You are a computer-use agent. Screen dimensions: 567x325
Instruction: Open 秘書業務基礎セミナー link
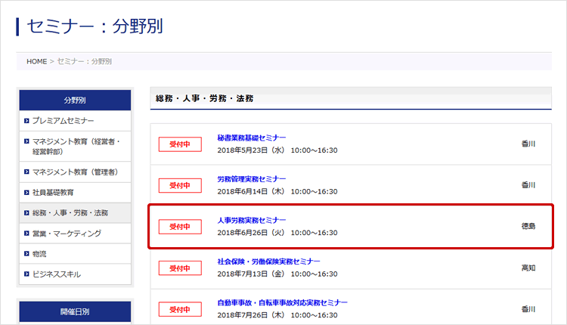pos(251,138)
